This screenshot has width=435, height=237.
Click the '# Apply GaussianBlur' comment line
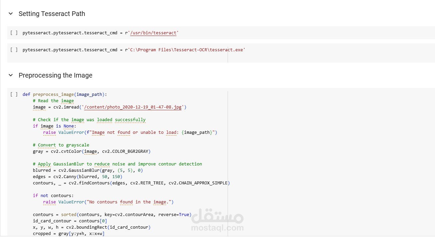point(117,164)
